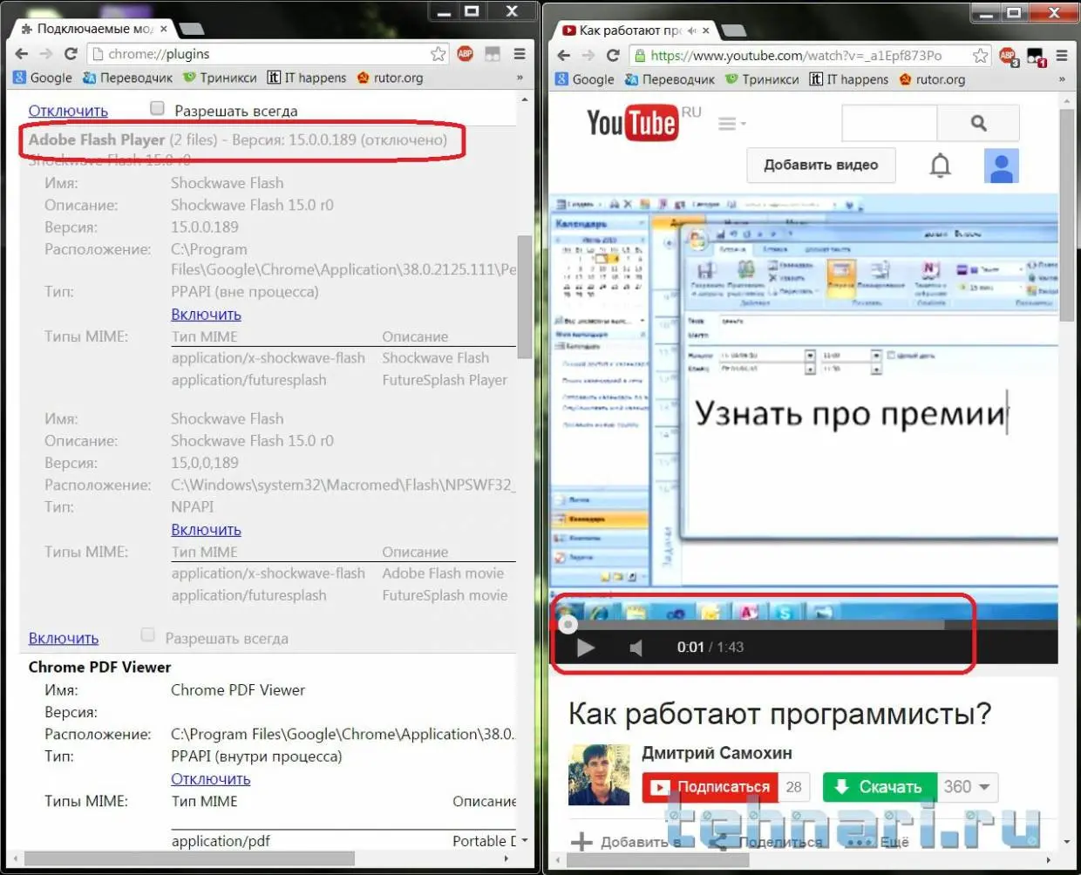Show hidden bookmarks in the plugins window
Viewport: 1081px width, 875px height.
coord(520,78)
